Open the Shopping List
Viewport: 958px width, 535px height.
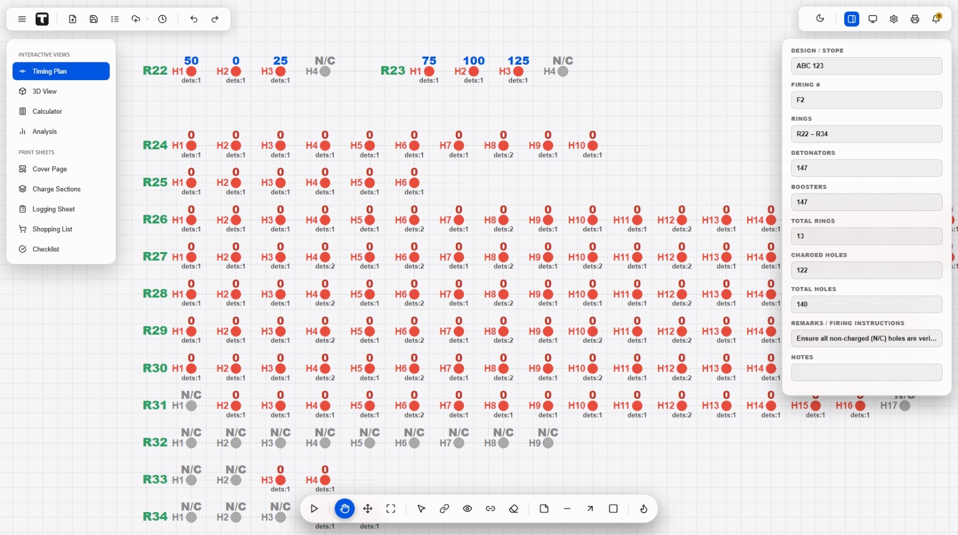point(61,229)
